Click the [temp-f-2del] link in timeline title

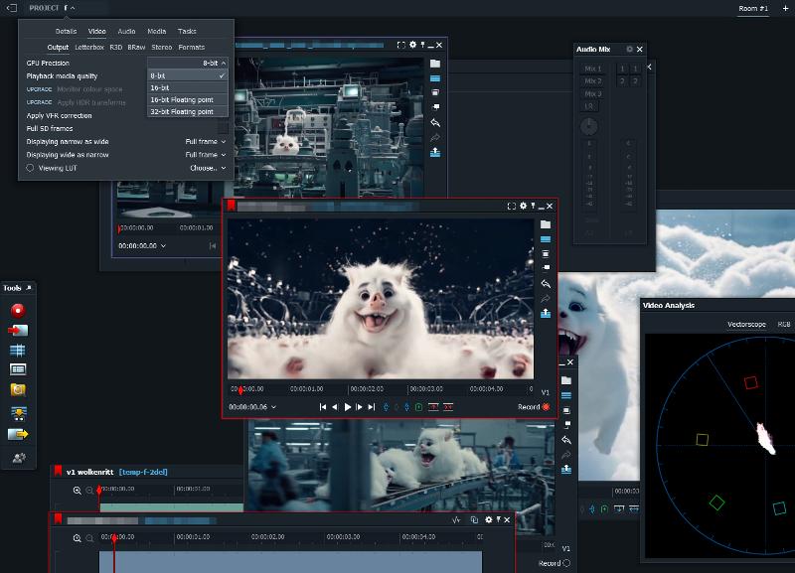pos(143,472)
